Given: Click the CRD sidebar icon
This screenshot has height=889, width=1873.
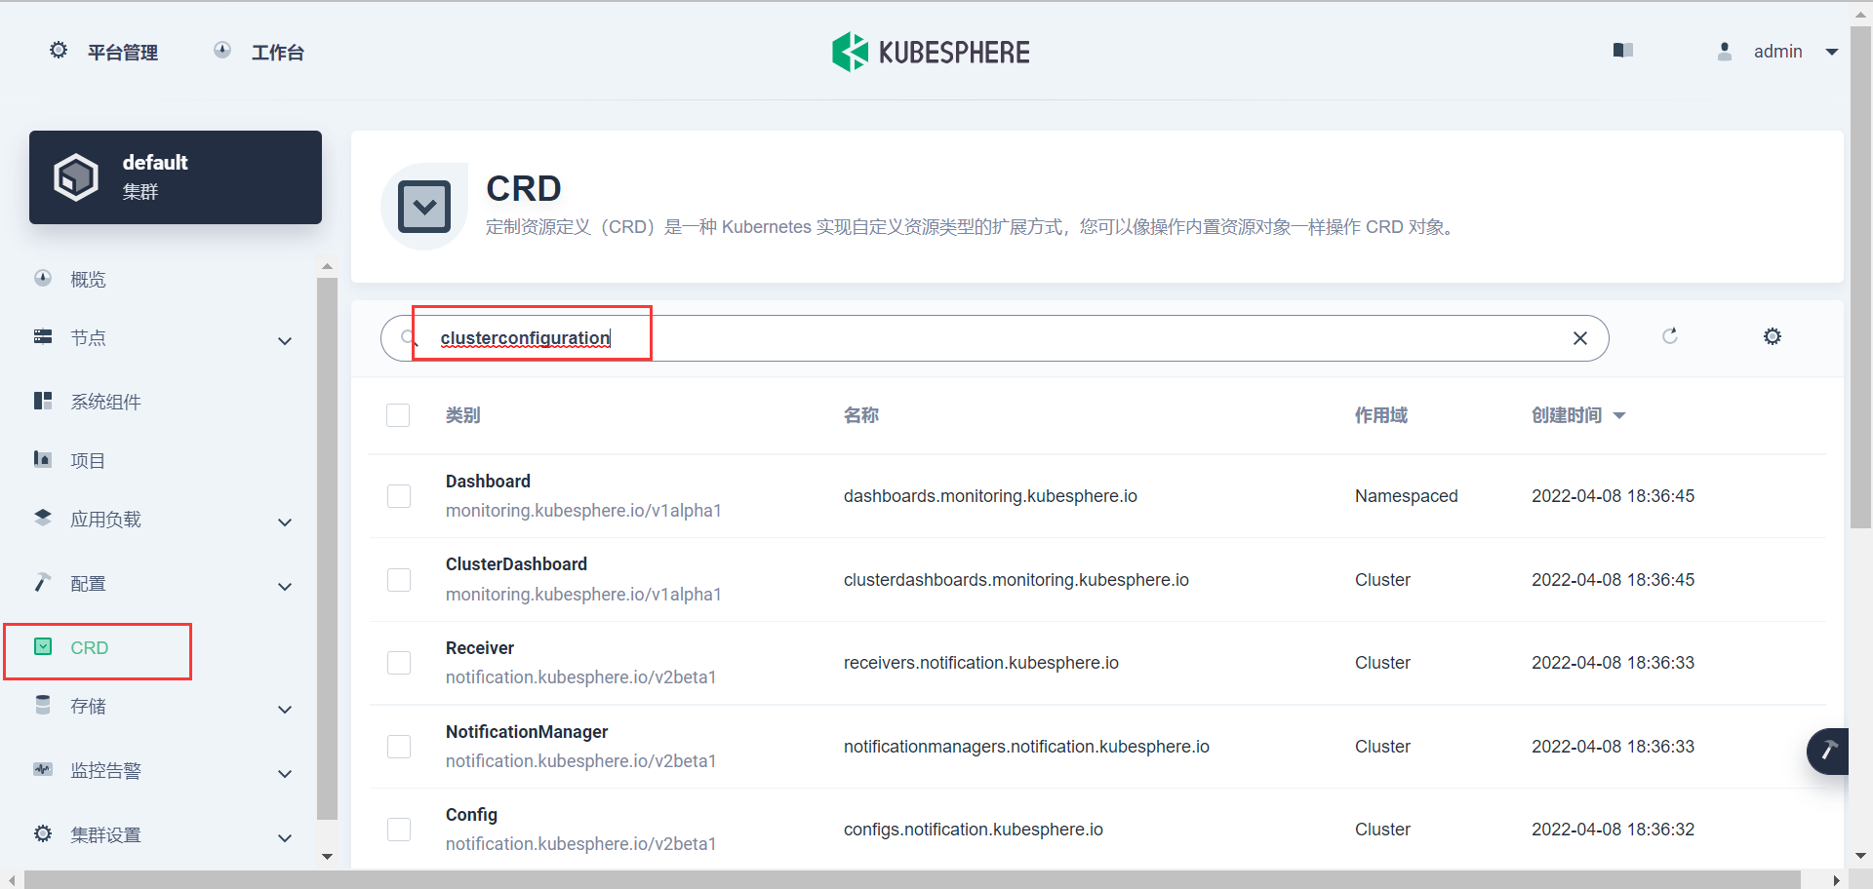Looking at the screenshot, I should [x=41, y=646].
